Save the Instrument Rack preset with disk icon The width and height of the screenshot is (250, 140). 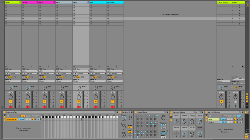click(117, 112)
